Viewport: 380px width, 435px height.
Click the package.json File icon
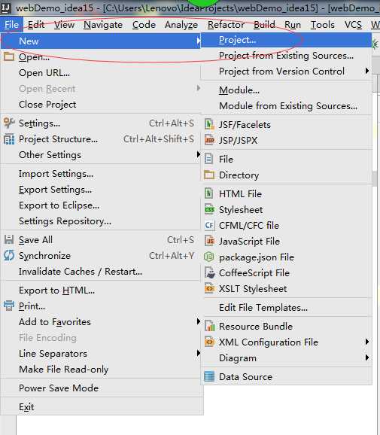(x=209, y=257)
